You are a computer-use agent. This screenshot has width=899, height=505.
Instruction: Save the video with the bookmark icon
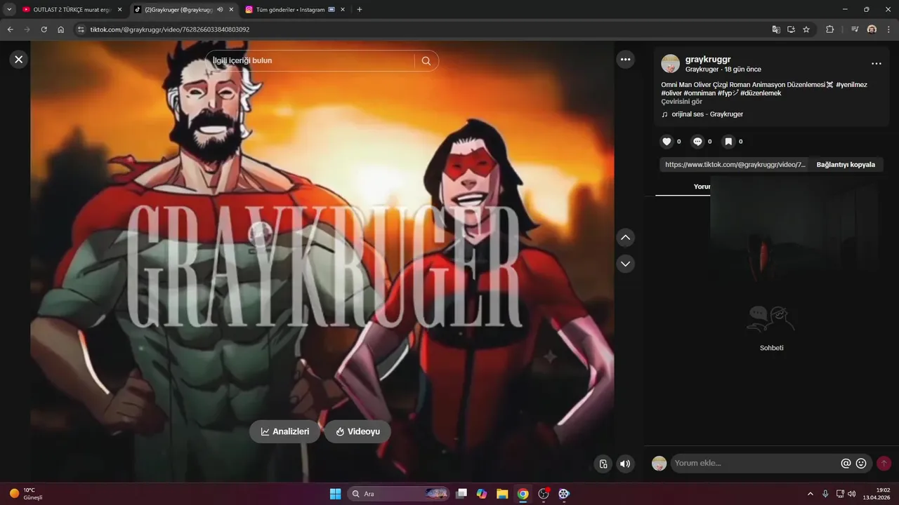728,142
